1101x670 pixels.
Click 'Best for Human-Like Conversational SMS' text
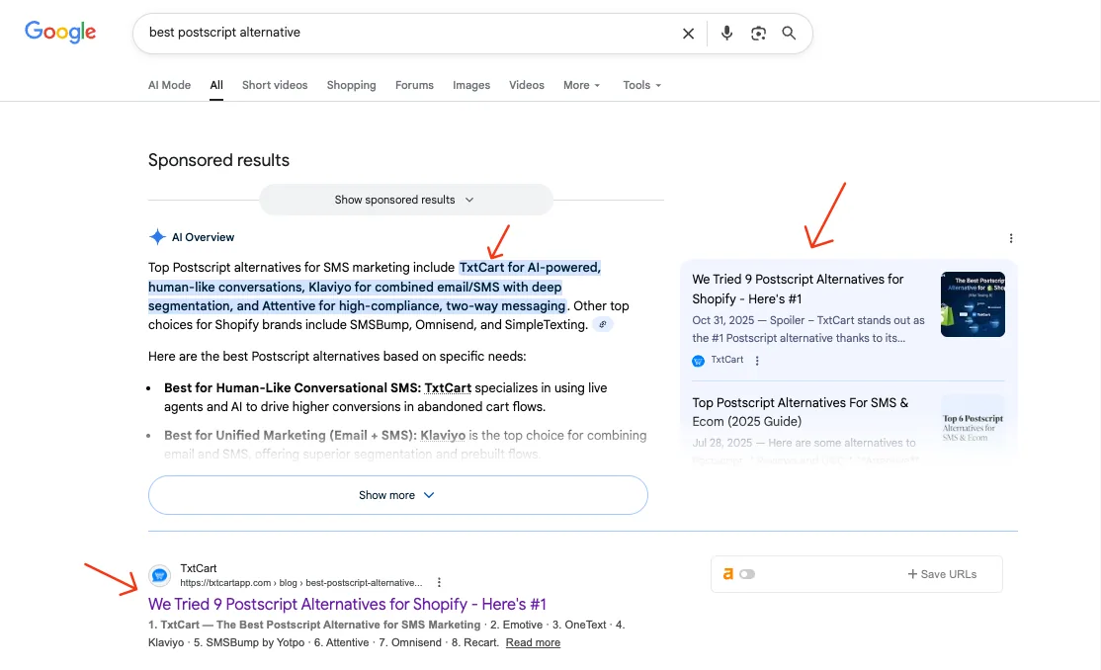tap(293, 387)
